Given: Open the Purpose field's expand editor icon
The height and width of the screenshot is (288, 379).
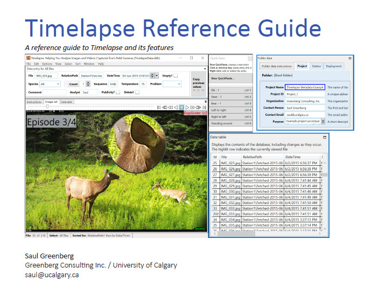Looking at the screenshot, I should pyautogui.click(x=322, y=122).
